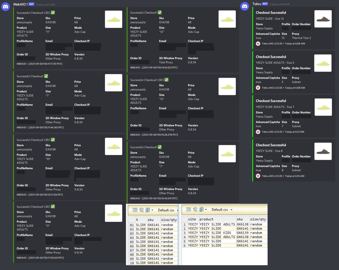Open yellow slide thumbnail in Tohru Size 5 embed
Screen dimensions: 339x270
[323, 63]
